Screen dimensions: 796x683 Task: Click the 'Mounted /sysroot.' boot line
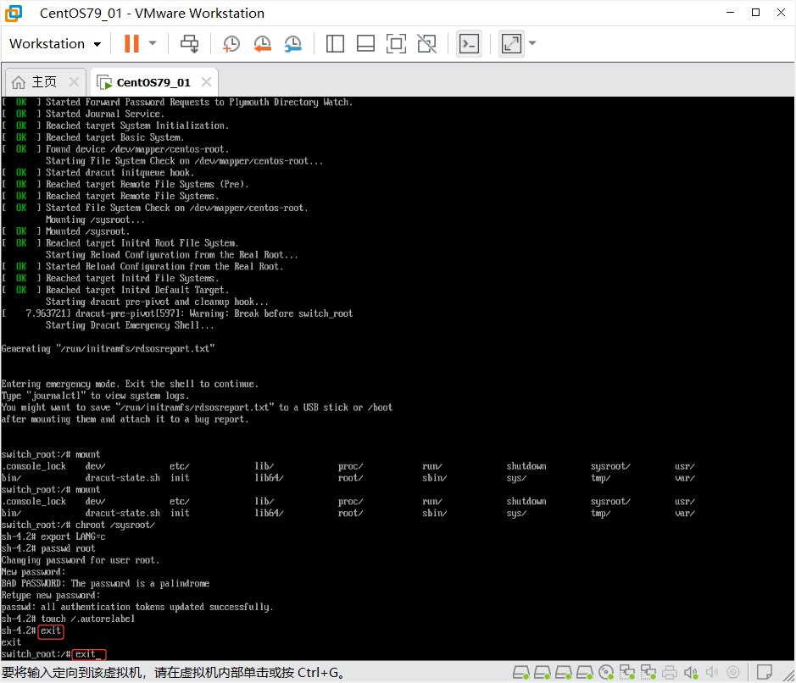66,231
